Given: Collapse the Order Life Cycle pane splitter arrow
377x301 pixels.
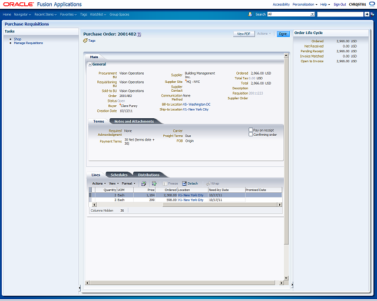Looking at the screenshot, I should [x=292, y=285].
